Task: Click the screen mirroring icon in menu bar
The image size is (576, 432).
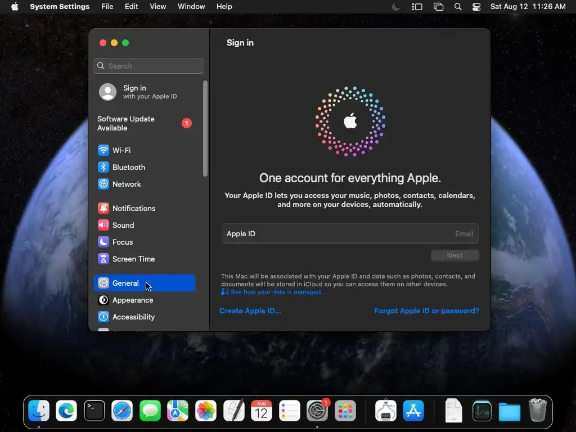Action: pyautogui.click(x=438, y=7)
